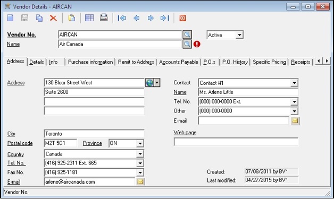Click contact E-mail envelope icon
Image resolution: width=334 pixels, height=199 pixels.
pos(295,121)
